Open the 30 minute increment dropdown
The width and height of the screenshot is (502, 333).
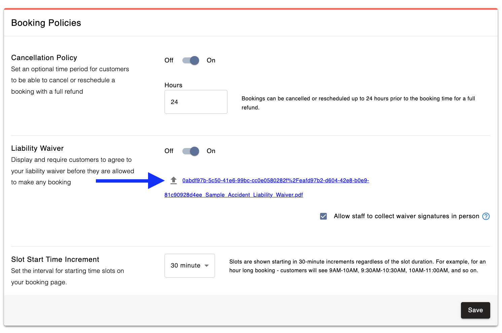click(x=190, y=266)
